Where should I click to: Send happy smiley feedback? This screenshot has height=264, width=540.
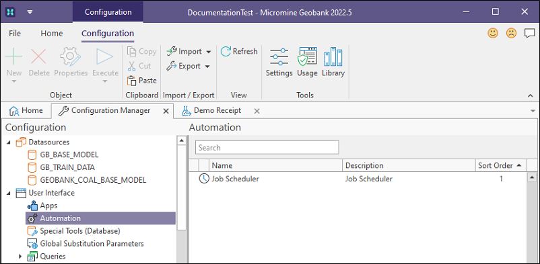(493, 34)
